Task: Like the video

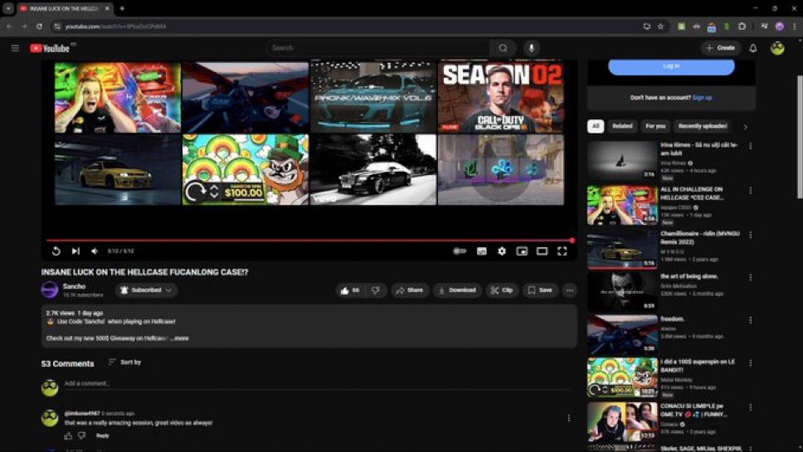Action: point(350,290)
